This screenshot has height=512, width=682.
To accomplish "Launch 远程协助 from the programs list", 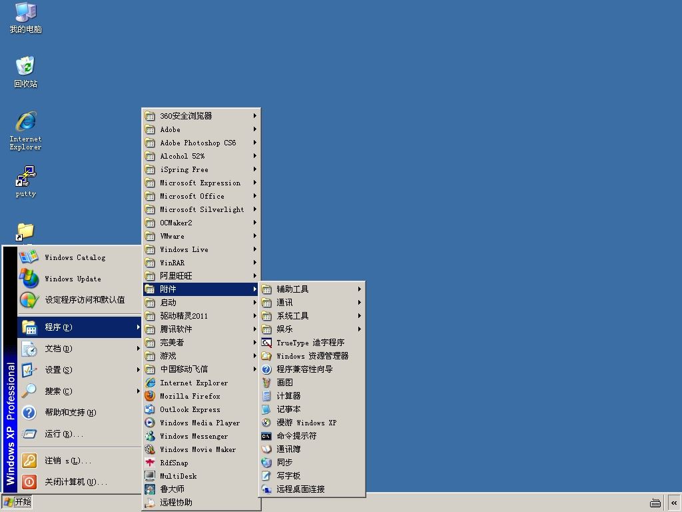I will (x=201, y=503).
